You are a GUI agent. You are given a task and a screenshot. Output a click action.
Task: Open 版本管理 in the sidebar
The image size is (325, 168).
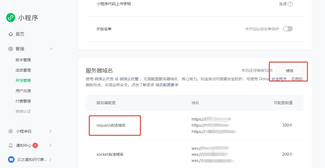(23, 60)
